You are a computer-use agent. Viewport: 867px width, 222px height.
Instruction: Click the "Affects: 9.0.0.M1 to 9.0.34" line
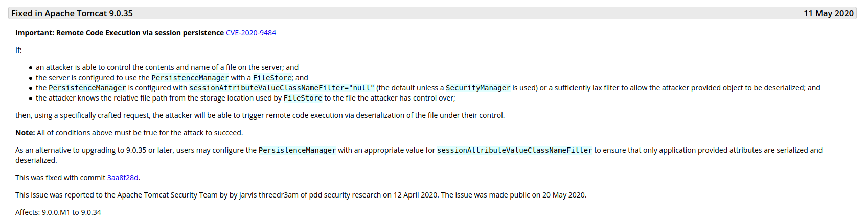pos(58,212)
